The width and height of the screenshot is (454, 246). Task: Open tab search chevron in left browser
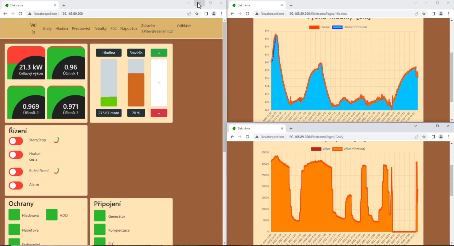188,3
